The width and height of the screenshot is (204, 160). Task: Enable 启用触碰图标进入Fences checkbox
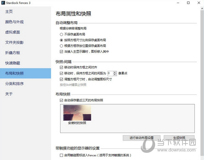(x=61, y=155)
